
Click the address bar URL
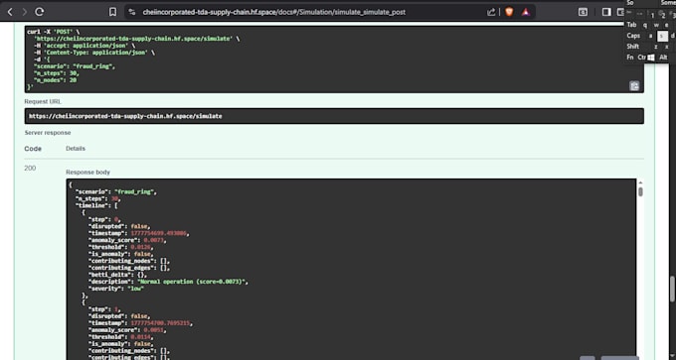point(273,12)
